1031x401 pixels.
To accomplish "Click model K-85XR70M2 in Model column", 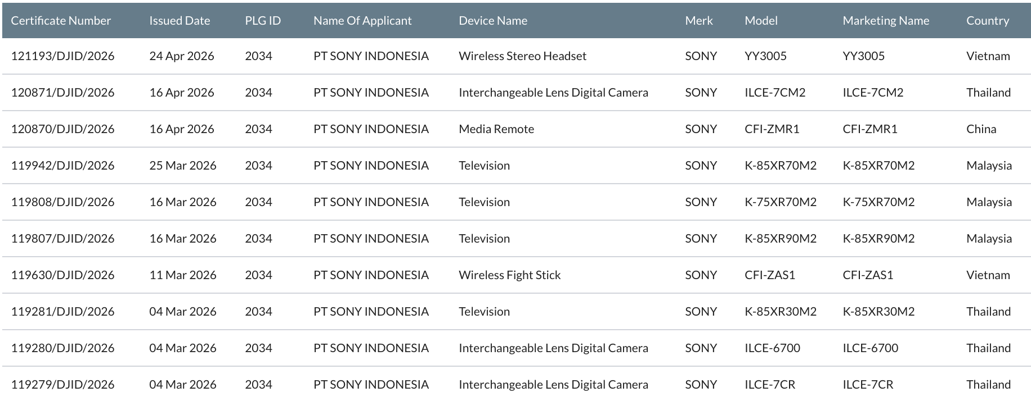I will coord(781,166).
